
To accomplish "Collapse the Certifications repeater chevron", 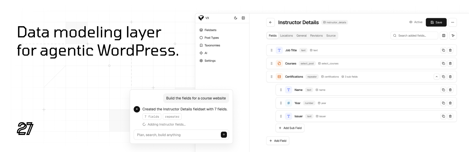I will click(436, 77).
